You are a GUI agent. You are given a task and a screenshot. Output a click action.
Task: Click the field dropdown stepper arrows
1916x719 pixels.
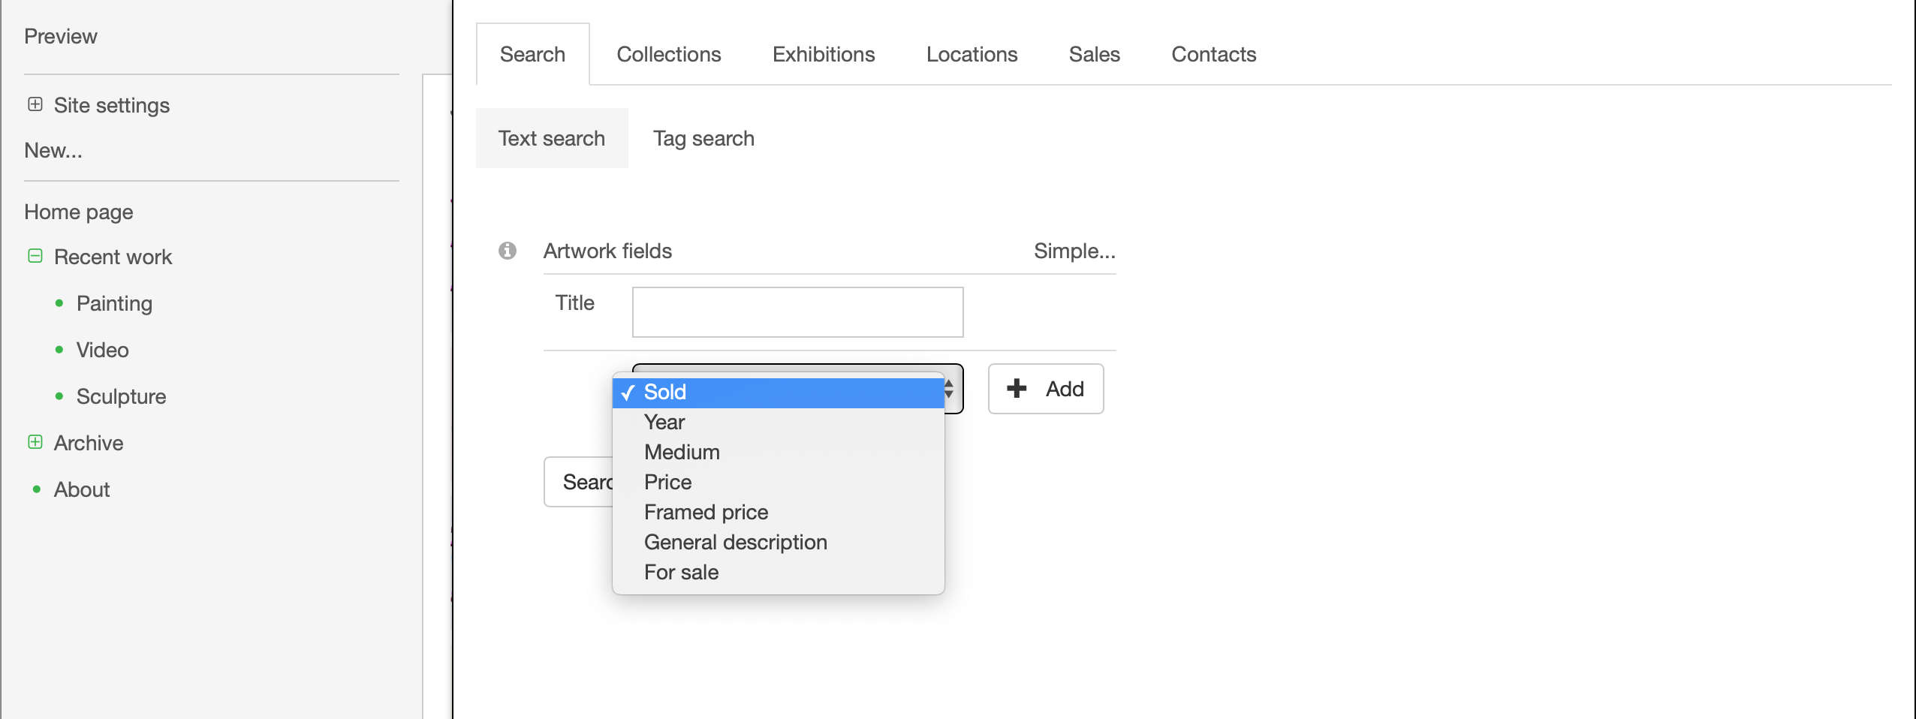tap(950, 389)
